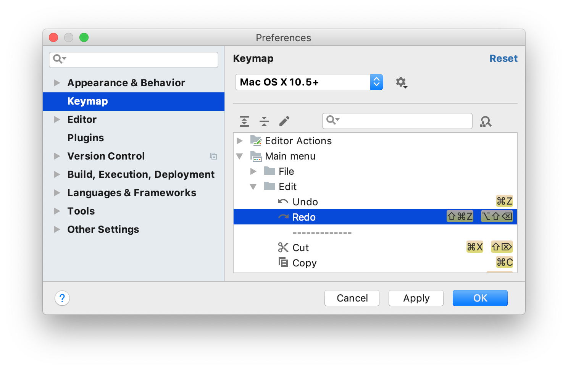Click the Apply button

[x=416, y=298]
